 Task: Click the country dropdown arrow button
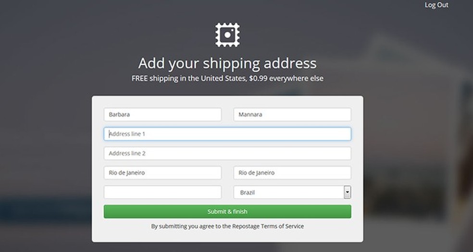347,192
